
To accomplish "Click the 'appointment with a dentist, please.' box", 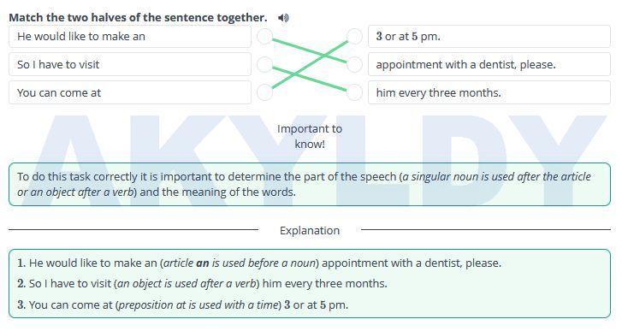I will [x=489, y=65].
